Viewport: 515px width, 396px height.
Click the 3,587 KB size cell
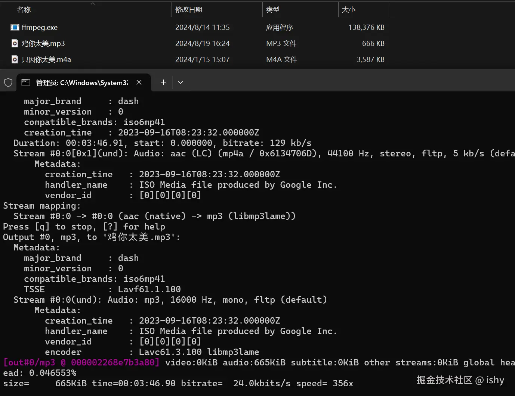click(x=370, y=59)
